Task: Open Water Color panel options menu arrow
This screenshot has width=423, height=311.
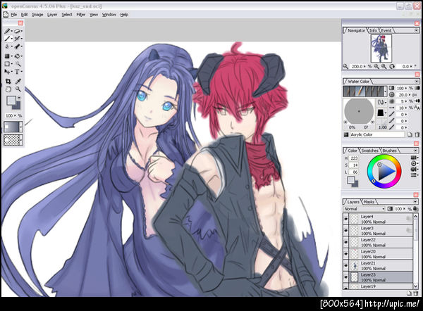Action: (417, 81)
